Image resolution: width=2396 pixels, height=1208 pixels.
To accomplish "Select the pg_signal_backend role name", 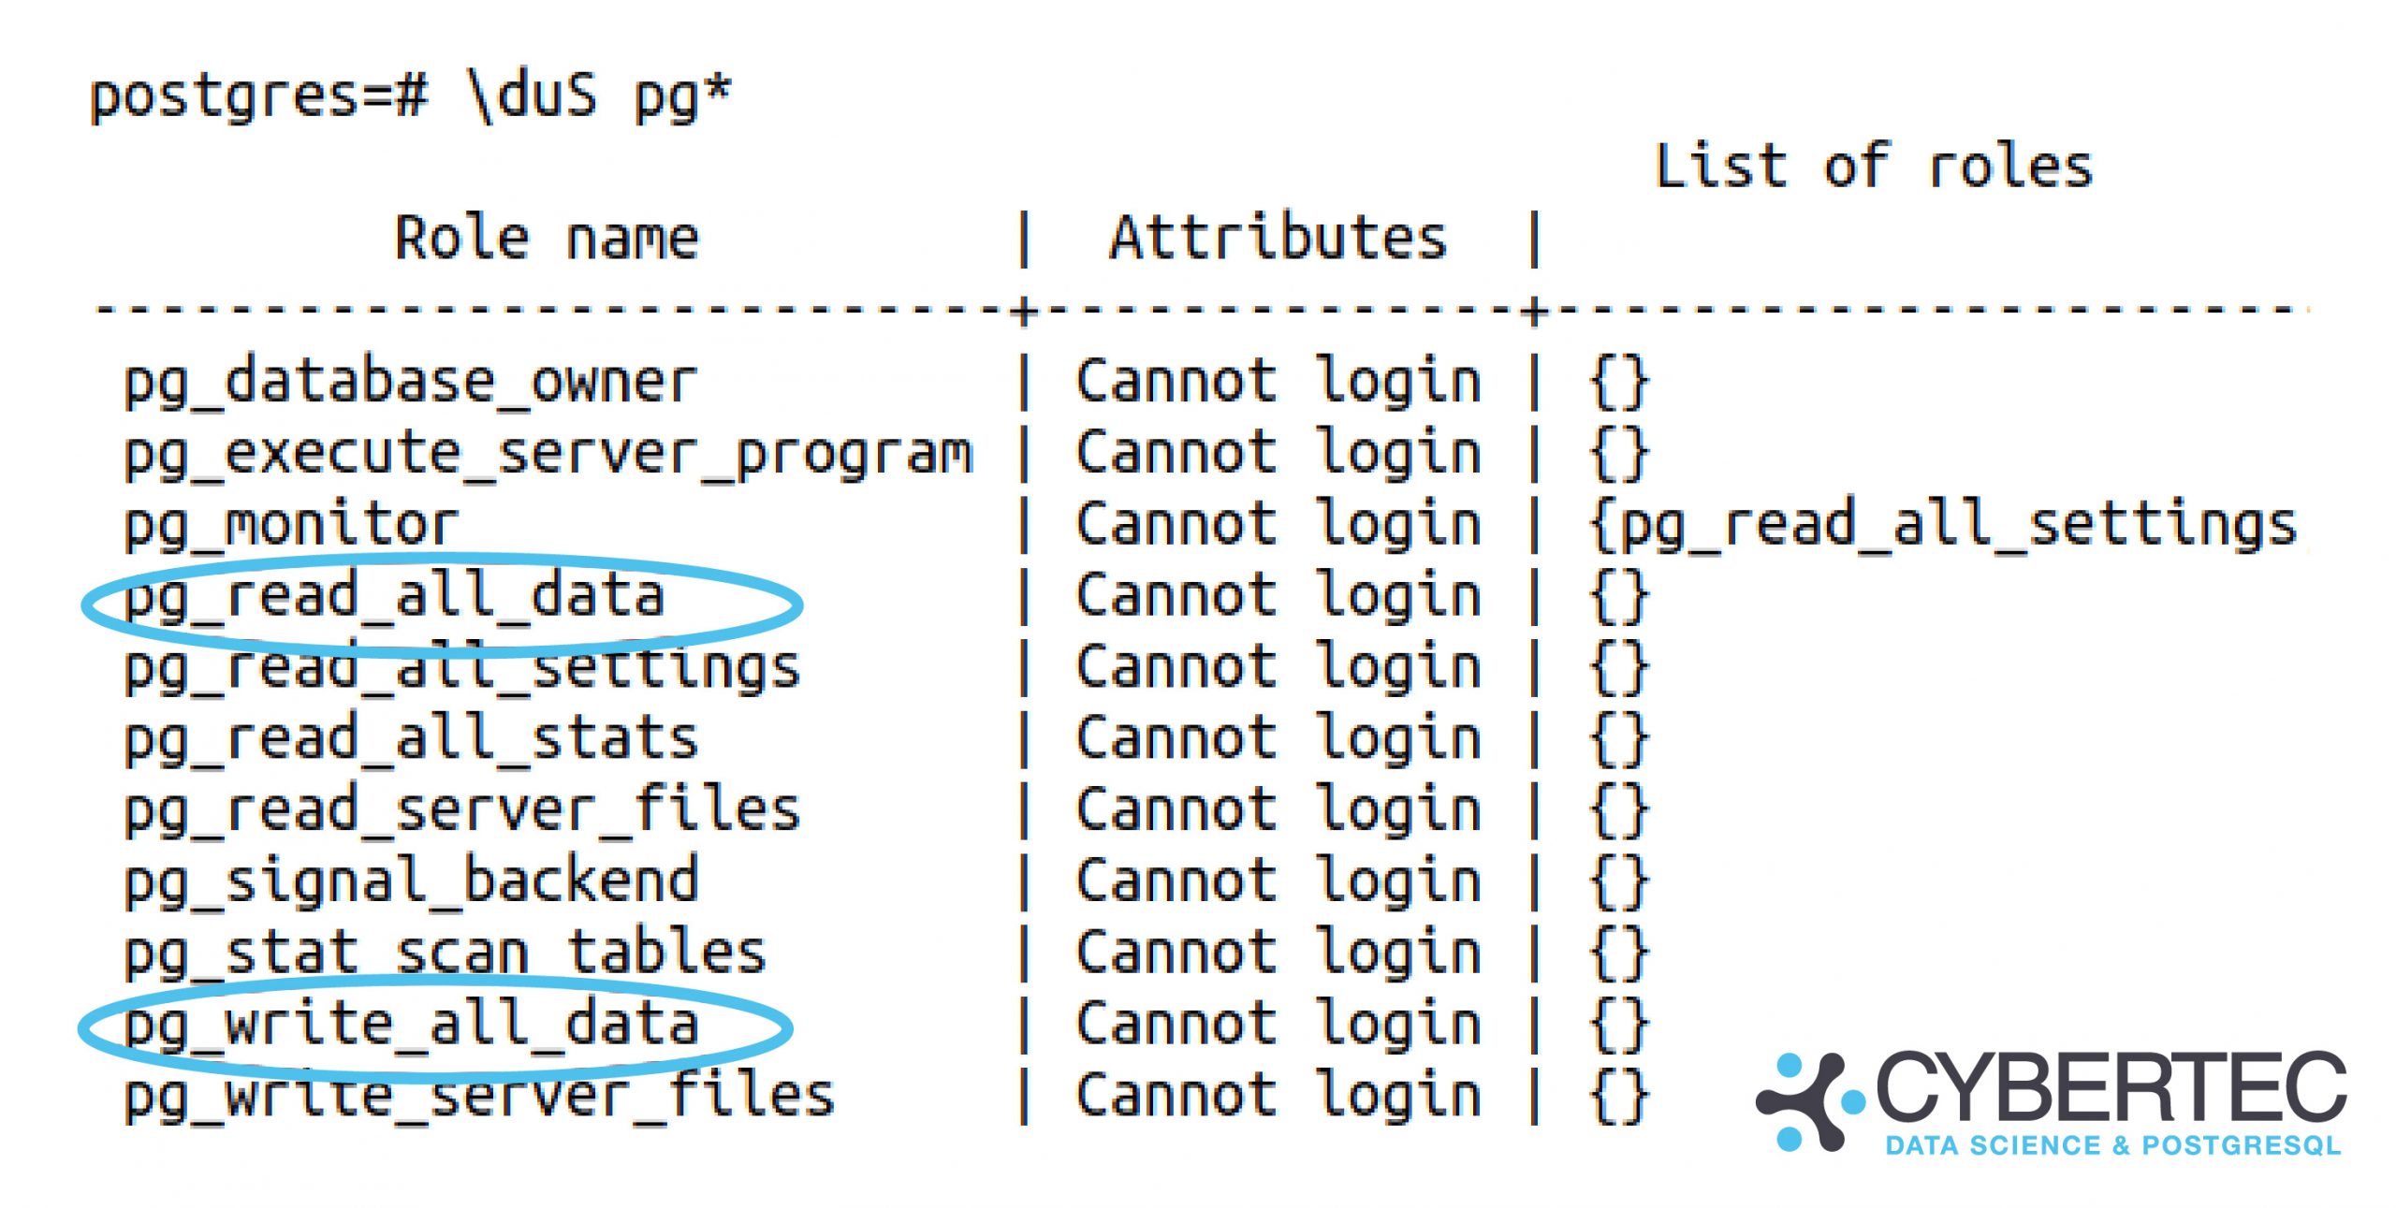I will click(x=411, y=882).
